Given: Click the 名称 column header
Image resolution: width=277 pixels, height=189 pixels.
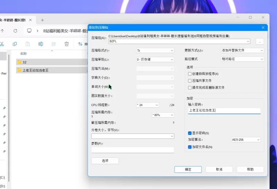Looking at the screenshot, I should (23, 53).
